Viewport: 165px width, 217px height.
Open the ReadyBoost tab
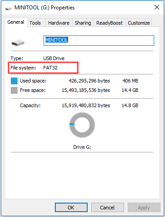point(109,23)
